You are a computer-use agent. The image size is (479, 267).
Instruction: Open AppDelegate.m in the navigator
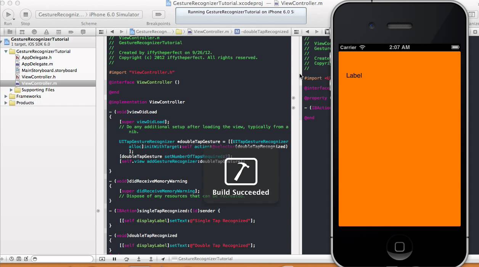(x=37, y=64)
